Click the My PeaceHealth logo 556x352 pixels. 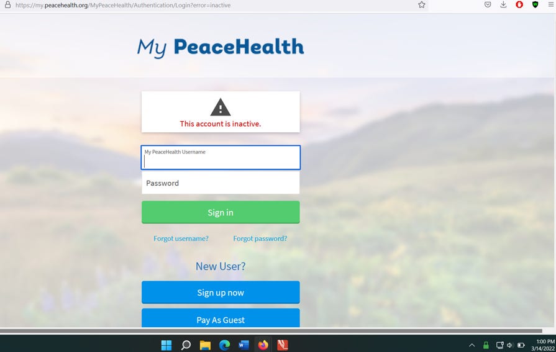[221, 47]
